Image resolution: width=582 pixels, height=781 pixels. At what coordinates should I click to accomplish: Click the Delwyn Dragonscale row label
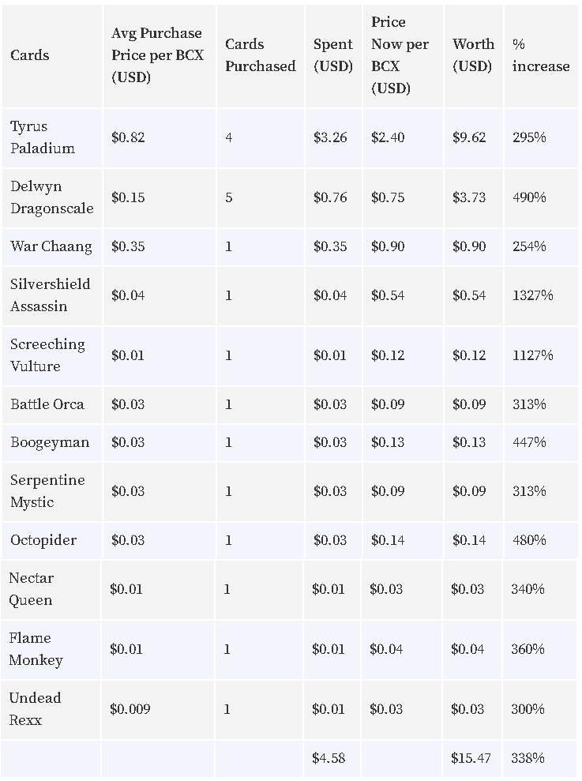tap(52, 197)
